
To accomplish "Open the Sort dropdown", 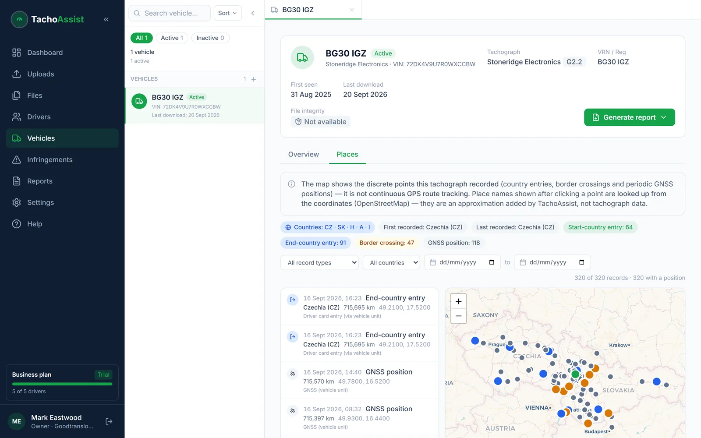I will tap(227, 13).
